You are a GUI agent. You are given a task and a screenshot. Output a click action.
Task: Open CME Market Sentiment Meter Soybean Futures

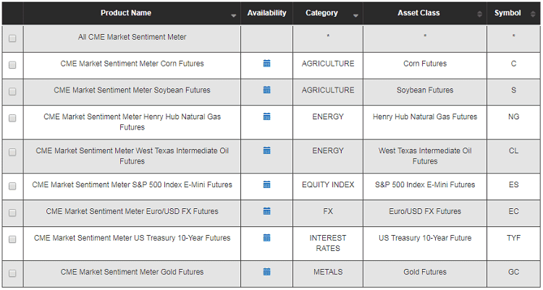pyautogui.click(x=132, y=90)
